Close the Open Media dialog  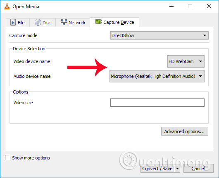pyautogui.click(x=209, y=6)
